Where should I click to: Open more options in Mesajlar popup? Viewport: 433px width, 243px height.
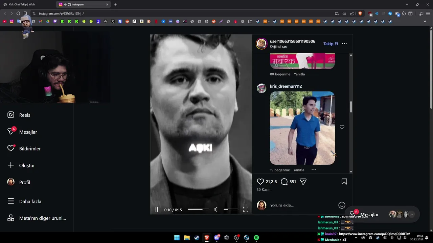411,214
